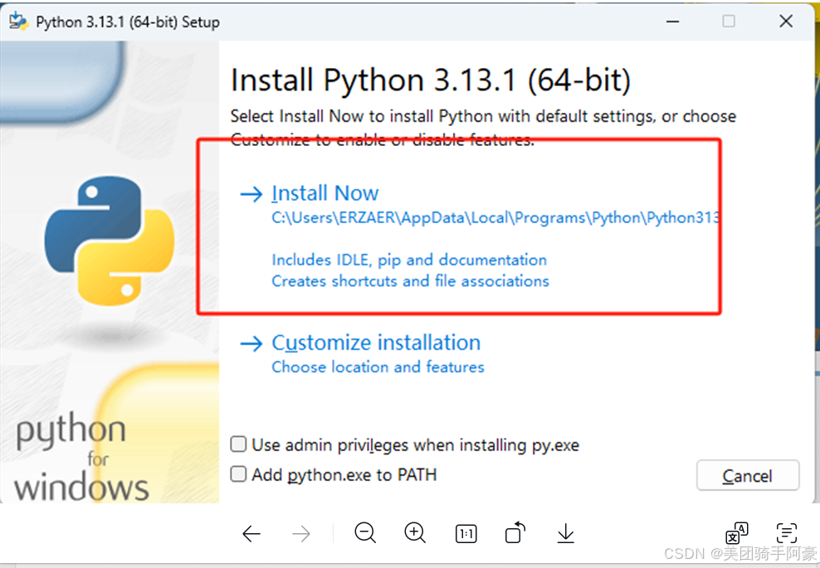Click Install Now to install Python

tap(325, 193)
